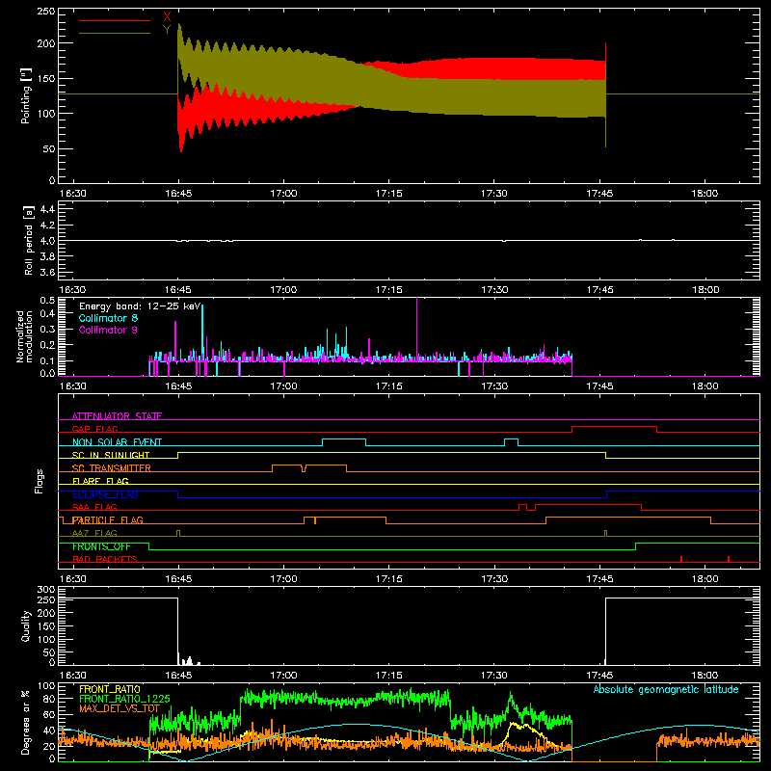Click 18:00 time label under Flags plot
This screenshot has height=771, width=771.
(x=705, y=579)
